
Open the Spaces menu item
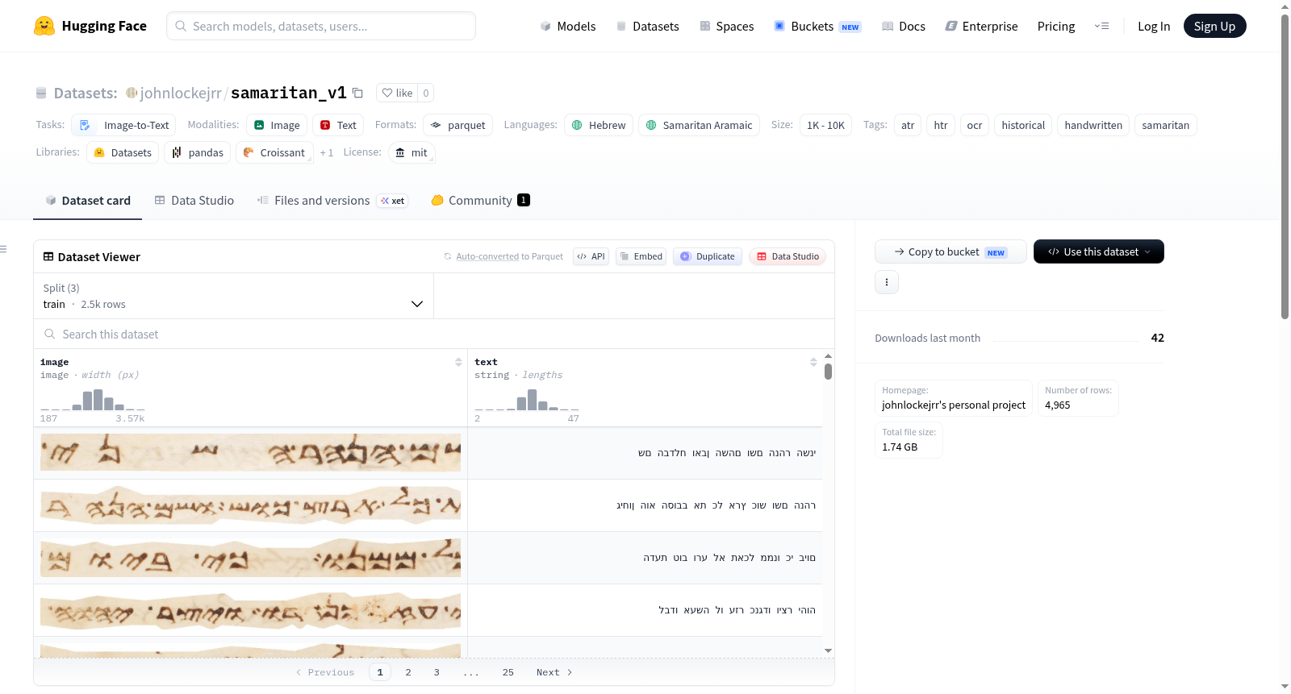coord(727,26)
